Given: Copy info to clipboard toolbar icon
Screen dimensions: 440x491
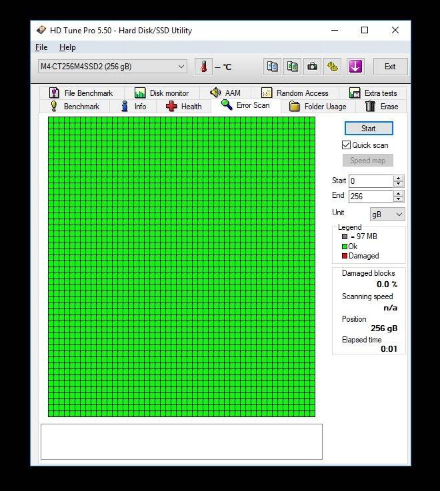Looking at the screenshot, I should [272, 67].
